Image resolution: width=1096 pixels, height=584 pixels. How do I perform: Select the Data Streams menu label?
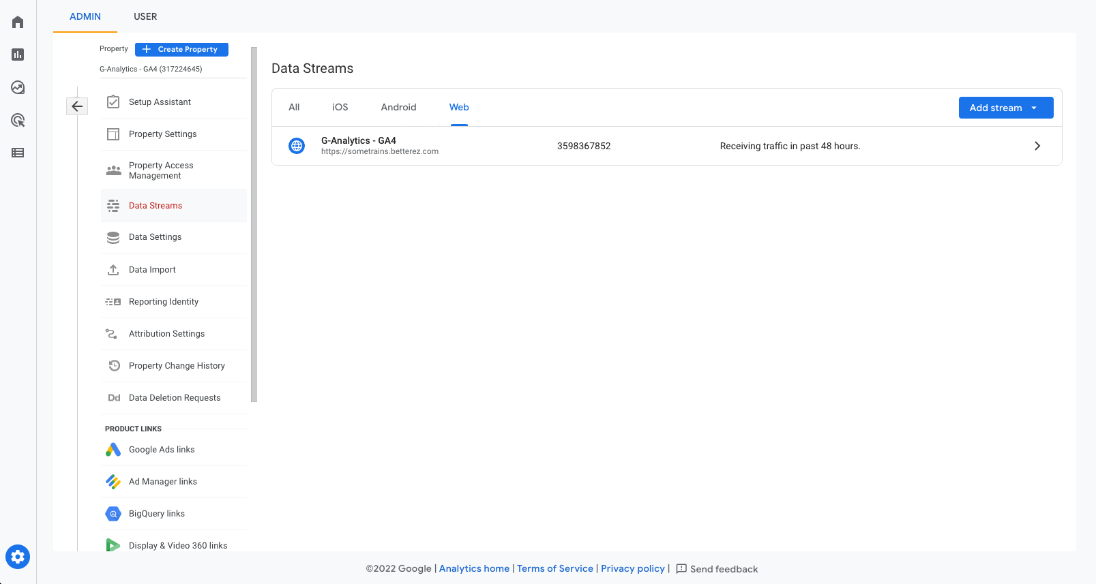(x=155, y=206)
